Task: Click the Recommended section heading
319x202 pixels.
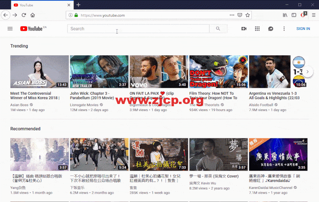Action: point(26,129)
